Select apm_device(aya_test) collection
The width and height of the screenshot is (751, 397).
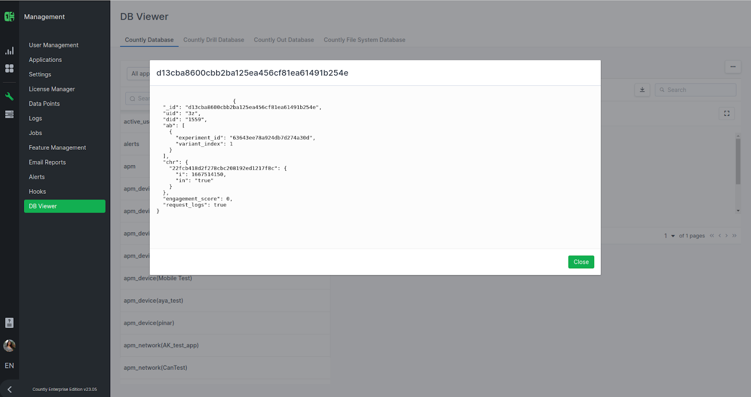click(x=225, y=301)
